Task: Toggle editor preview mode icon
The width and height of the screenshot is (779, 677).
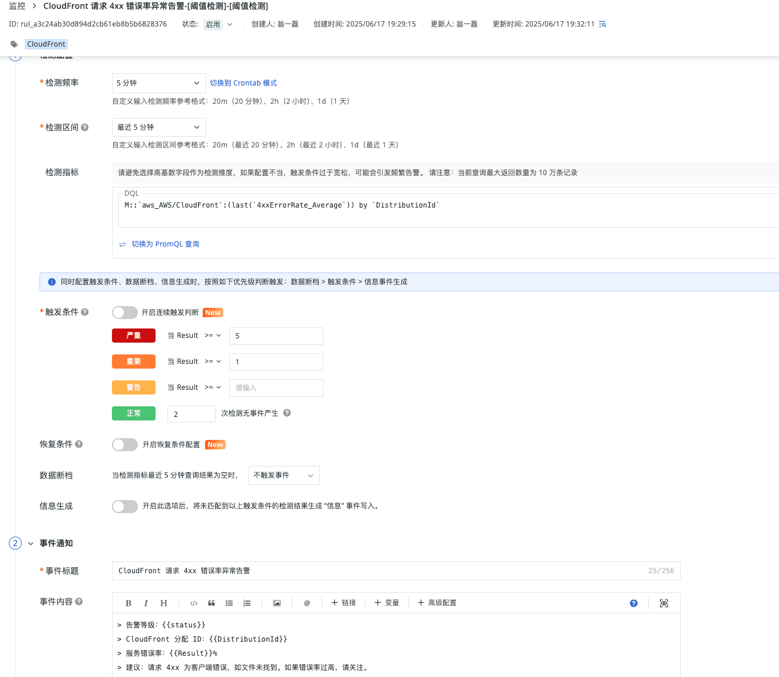Action: (x=664, y=603)
